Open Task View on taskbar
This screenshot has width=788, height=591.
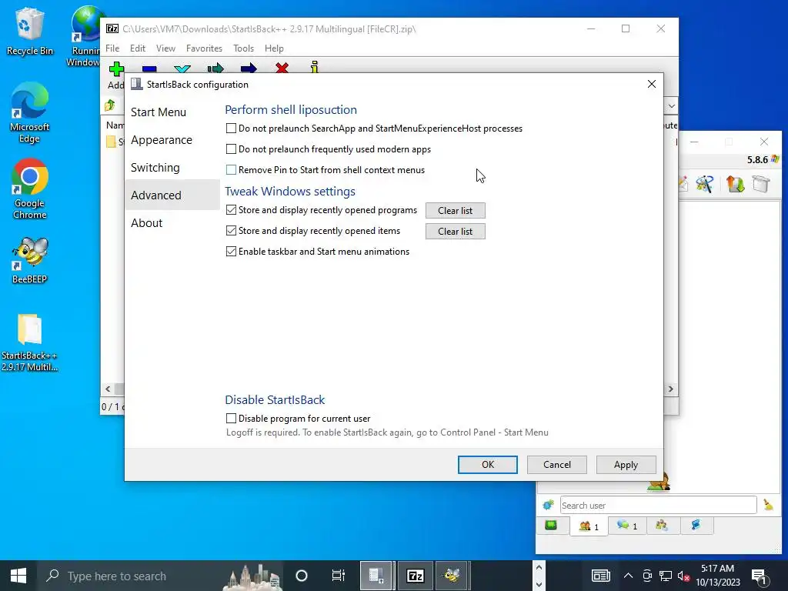339,576
